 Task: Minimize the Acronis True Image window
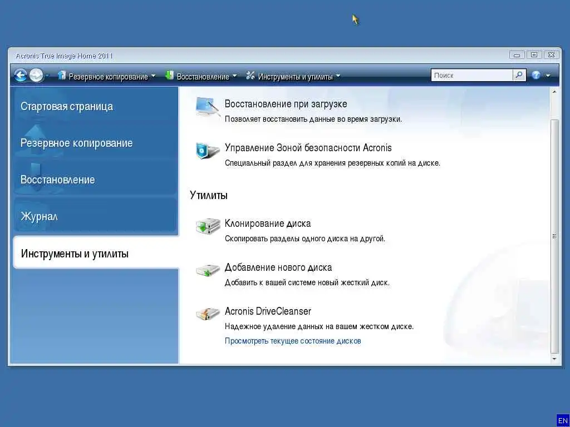tap(517, 55)
